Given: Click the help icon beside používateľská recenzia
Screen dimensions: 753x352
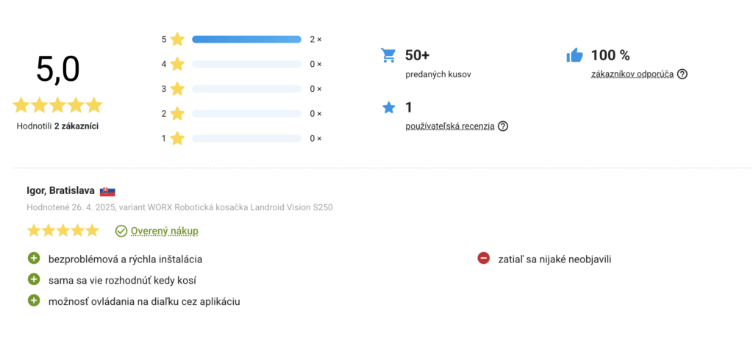Looking at the screenshot, I should click(503, 126).
